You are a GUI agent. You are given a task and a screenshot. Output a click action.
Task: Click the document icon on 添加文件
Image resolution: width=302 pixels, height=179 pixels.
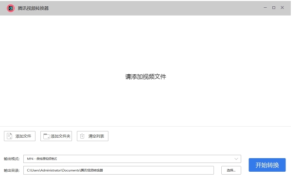pyautogui.click(x=9, y=136)
